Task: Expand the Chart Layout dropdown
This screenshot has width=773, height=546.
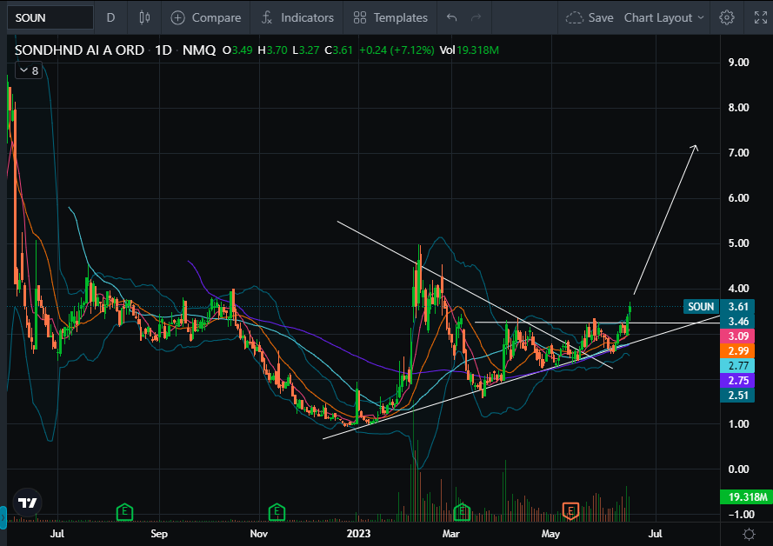Action: (664, 17)
